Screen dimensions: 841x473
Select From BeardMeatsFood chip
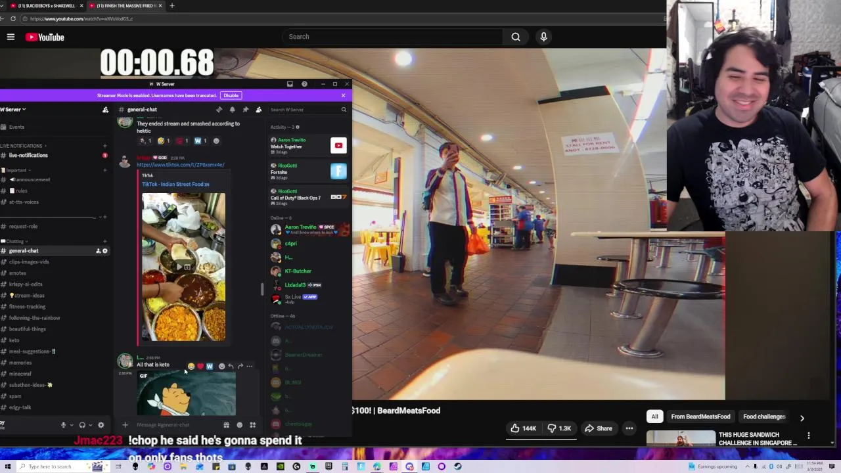click(700, 417)
